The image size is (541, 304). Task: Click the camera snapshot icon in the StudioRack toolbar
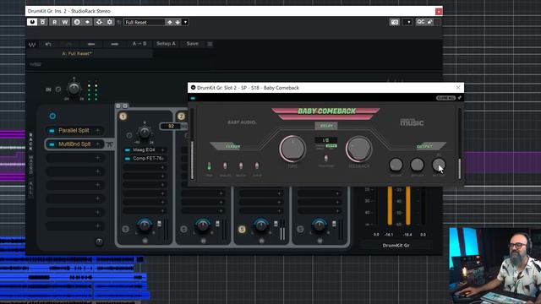395,22
